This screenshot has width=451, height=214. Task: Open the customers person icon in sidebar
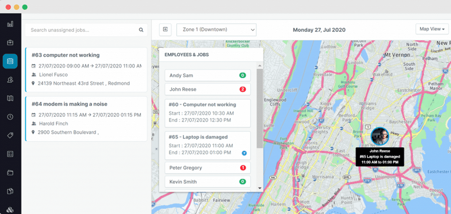(10, 80)
